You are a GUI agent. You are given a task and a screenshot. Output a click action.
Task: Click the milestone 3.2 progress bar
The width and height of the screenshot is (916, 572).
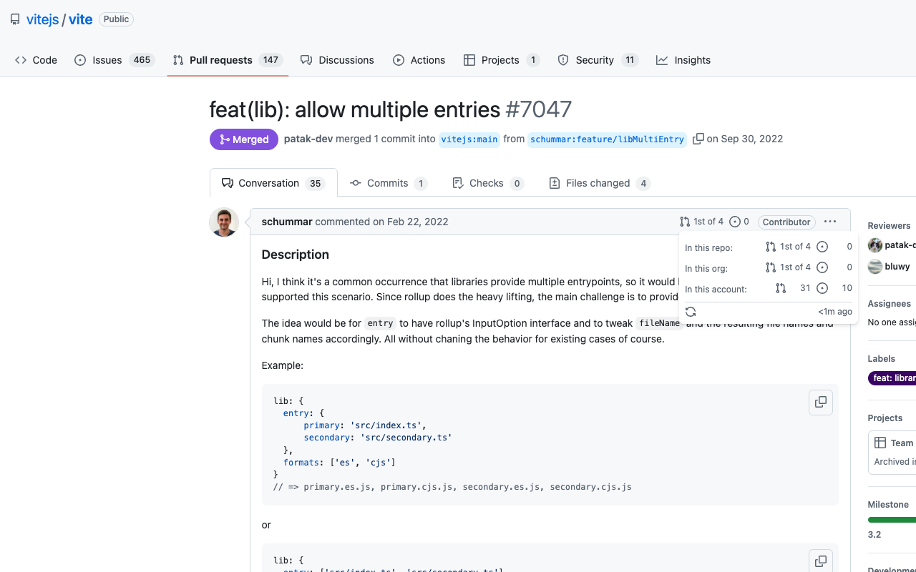tap(892, 518)
